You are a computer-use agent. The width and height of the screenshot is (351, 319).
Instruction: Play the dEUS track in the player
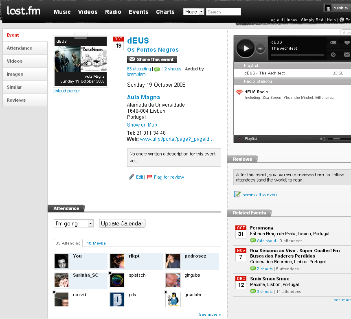click(246, 48)
